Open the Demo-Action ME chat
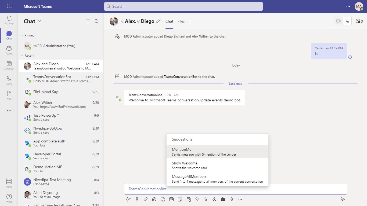 (61, 169)
